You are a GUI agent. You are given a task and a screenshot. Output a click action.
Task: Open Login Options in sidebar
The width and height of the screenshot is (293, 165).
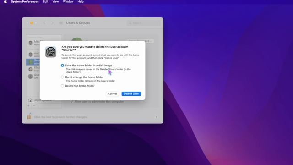pos(43,100)
